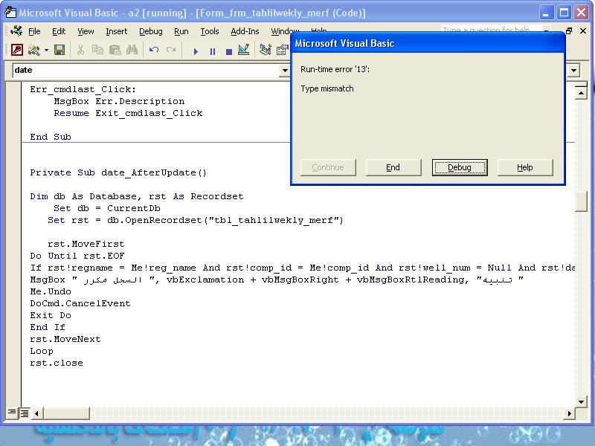
Task: Click the 'Exit Do' code line
Action: tap(51, 315)
